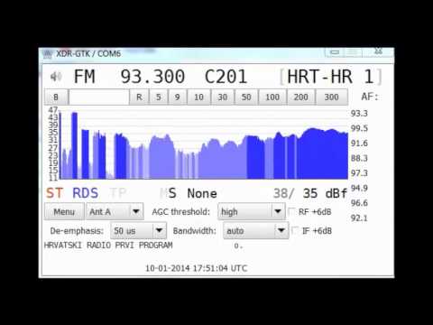The height and width of the screenshot is (325, 433).
Task: Select AF frequency 93.3
Action: [x=359, y=114]
